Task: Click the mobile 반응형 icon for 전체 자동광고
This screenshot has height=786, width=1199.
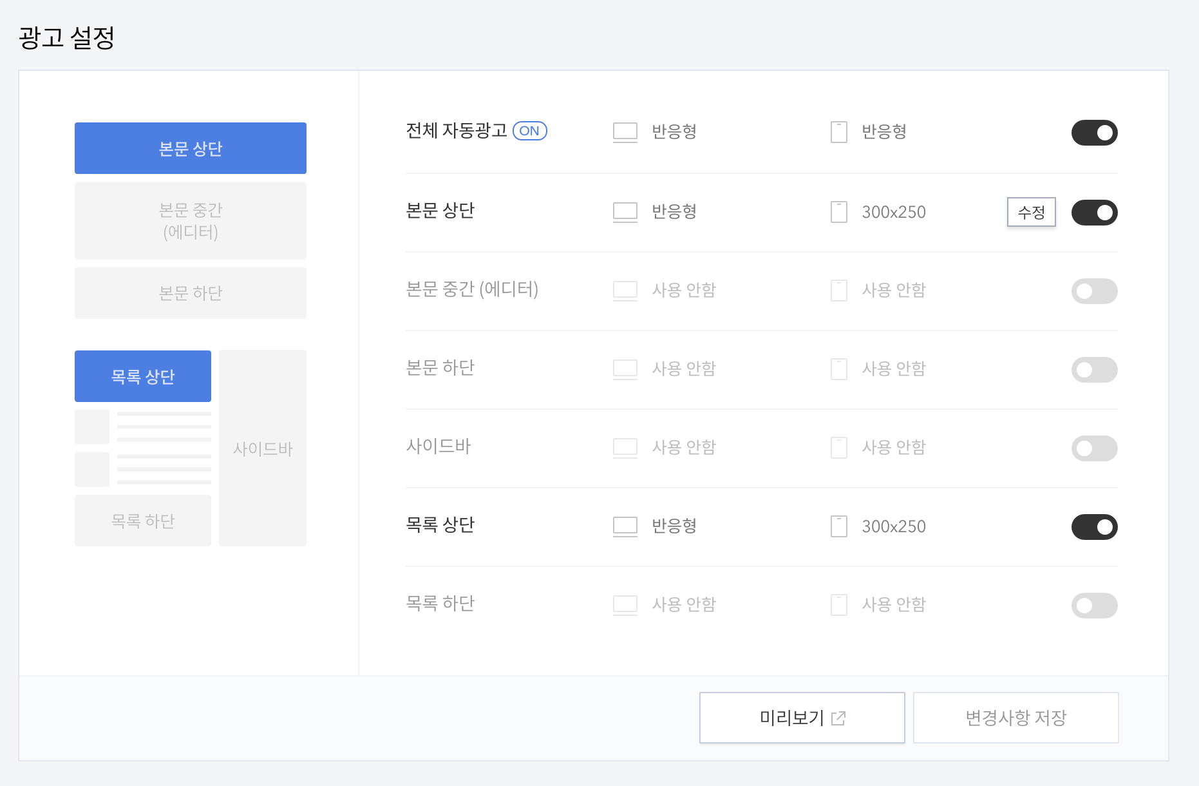Action: pyautogui.click(x=838, y=132)
